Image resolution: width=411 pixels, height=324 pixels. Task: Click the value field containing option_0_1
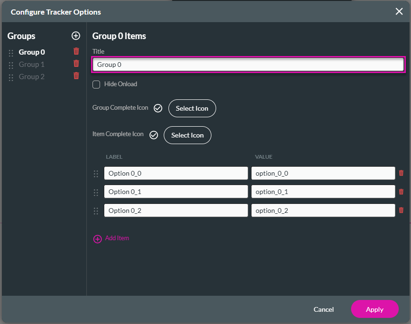pyautogui.click(x=323, y=192)
